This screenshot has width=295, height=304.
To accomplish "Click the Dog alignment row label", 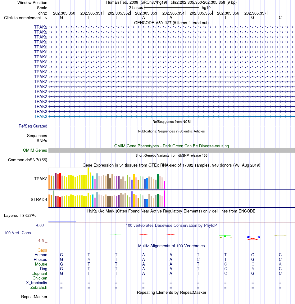I will point(44,269).
